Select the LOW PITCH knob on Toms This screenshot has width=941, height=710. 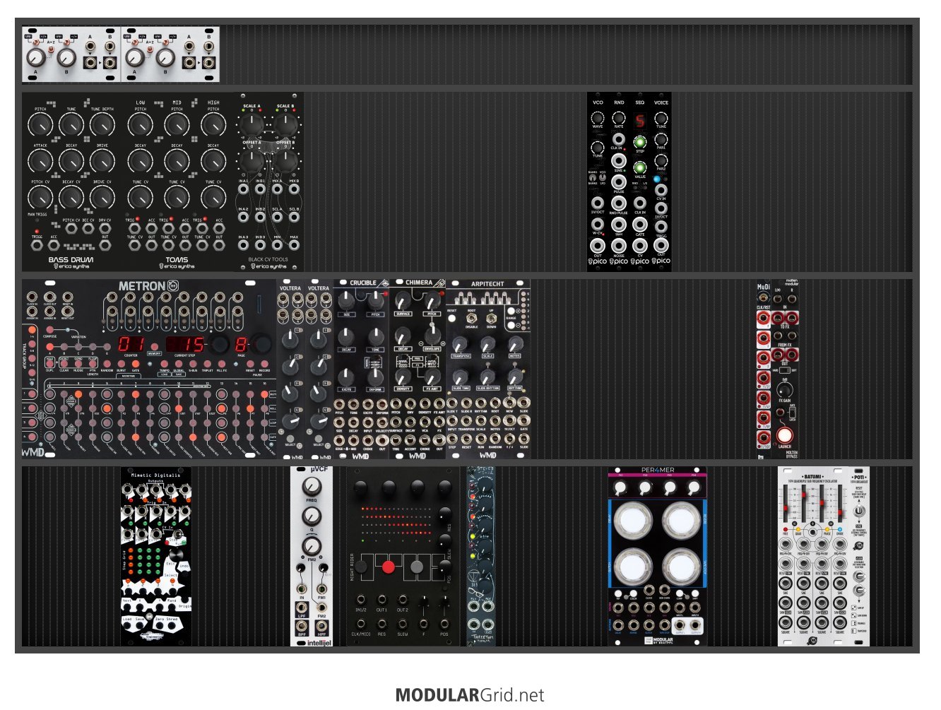point(140,125)
